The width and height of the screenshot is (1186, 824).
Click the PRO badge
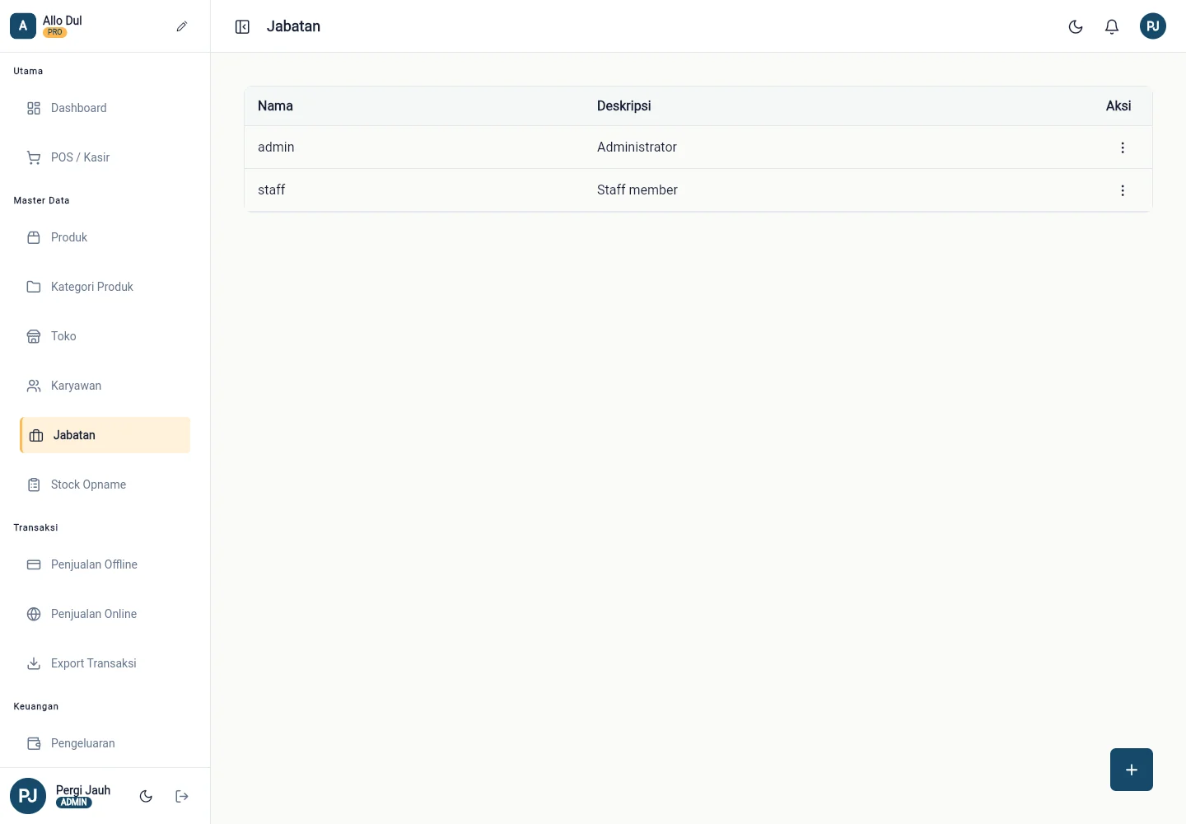[x=55, y=33]
